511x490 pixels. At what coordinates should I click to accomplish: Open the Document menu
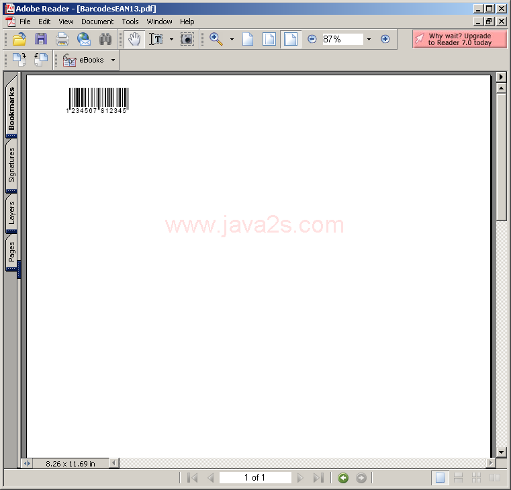(x=97, y=22)
